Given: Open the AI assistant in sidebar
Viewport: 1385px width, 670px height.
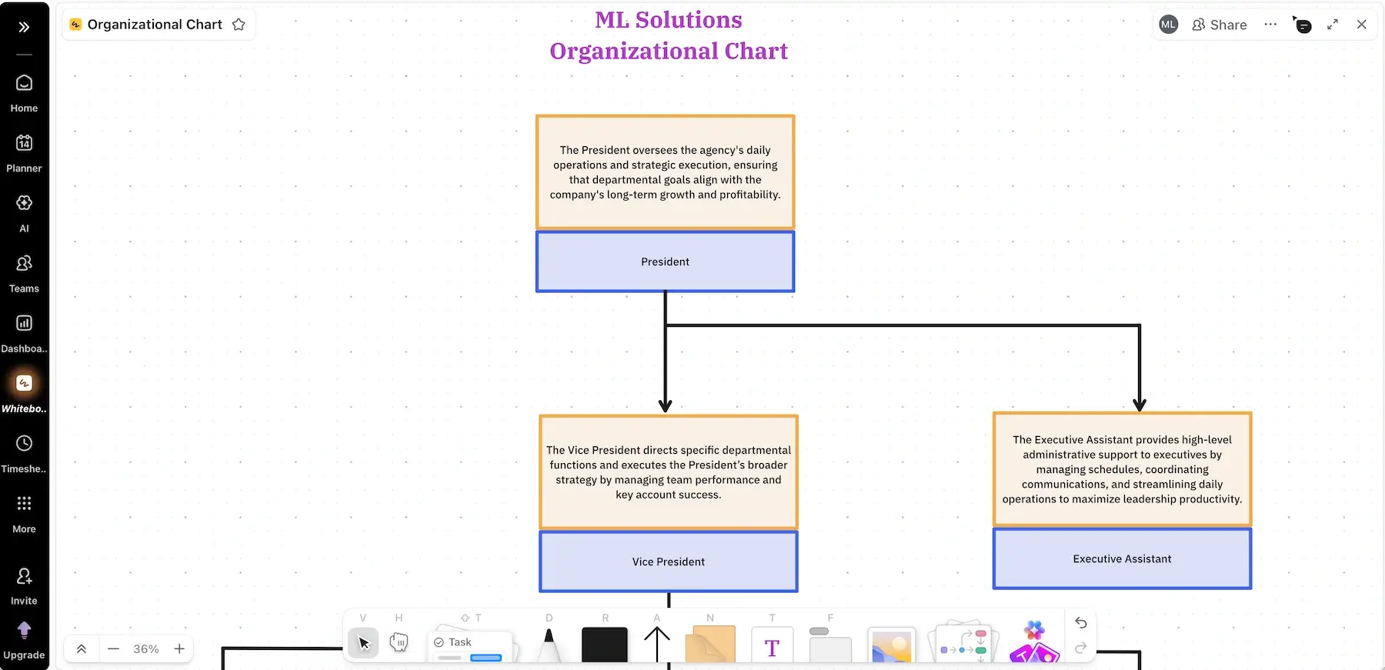Looking at the screenshot, I should coord(24,214).
